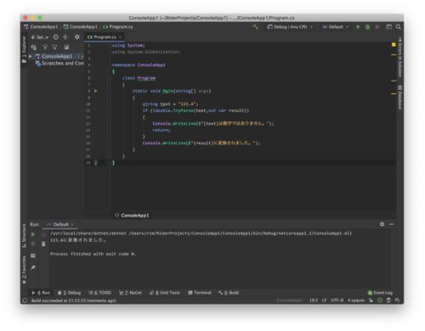Viewport: 425px width, 331px height.
Task: Open the Database side tool tab
Action: (x=399, y=98)
